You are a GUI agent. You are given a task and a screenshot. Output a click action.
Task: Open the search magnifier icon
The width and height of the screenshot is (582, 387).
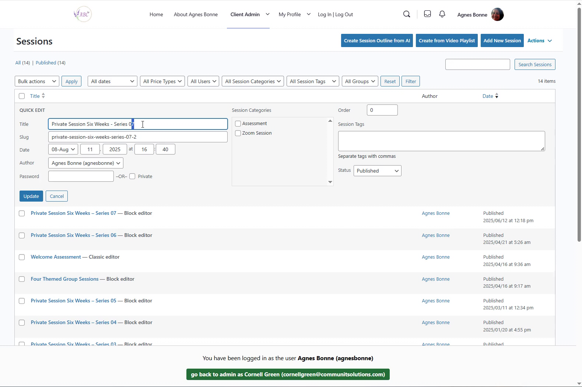click(407, 14)
